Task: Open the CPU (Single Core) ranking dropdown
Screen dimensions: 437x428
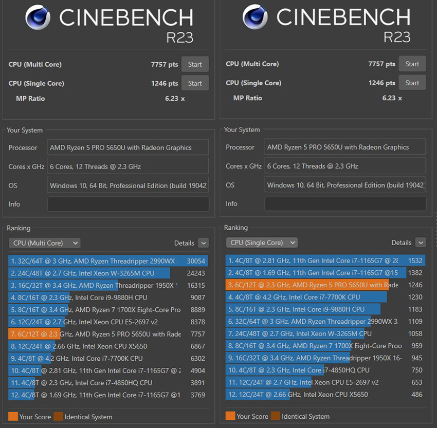Action: click(262, 242)
